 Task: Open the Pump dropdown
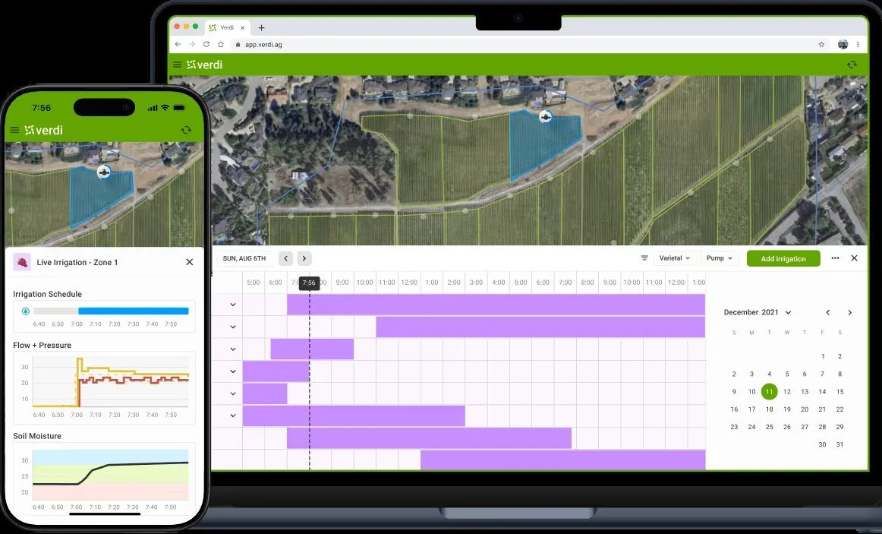(x=720, y=258)
